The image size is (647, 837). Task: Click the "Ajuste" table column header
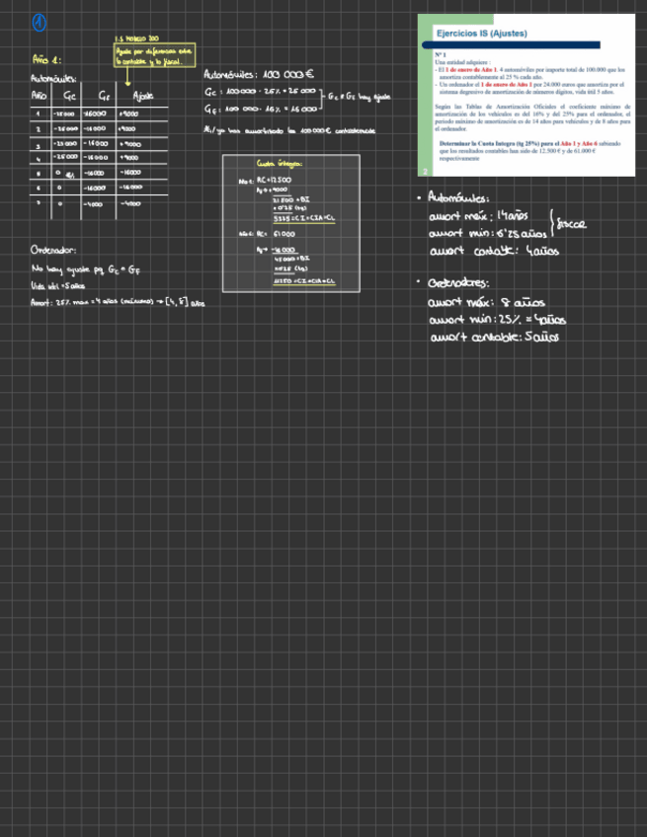pyautogui.click(x=142, y=96)
